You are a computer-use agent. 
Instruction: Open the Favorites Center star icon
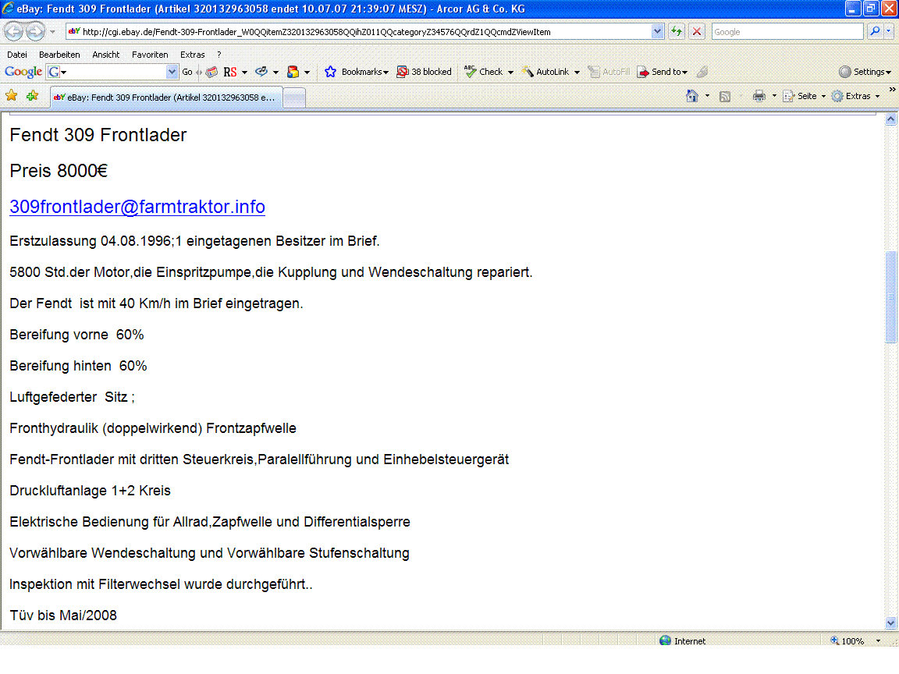coord(12,96)
